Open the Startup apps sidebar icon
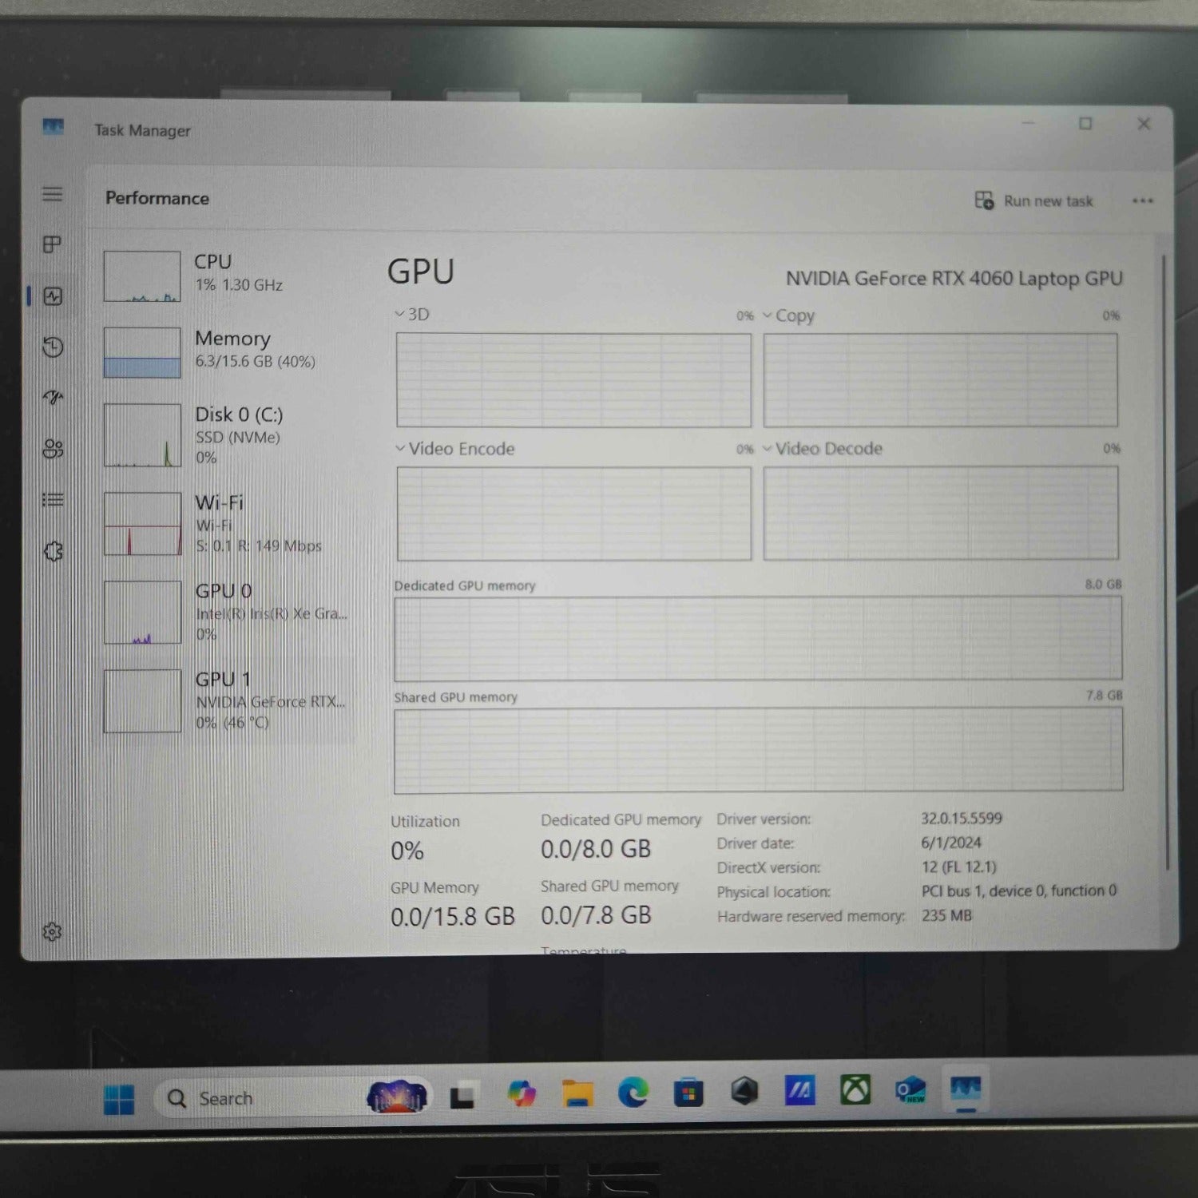Screen dimensions: 1198x1198 coord(52,399)
